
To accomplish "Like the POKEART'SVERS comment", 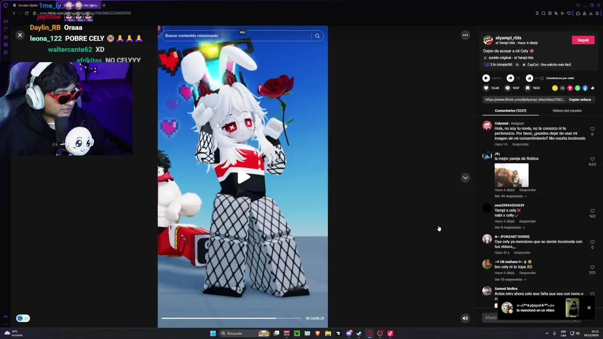I will click(592, 242).
